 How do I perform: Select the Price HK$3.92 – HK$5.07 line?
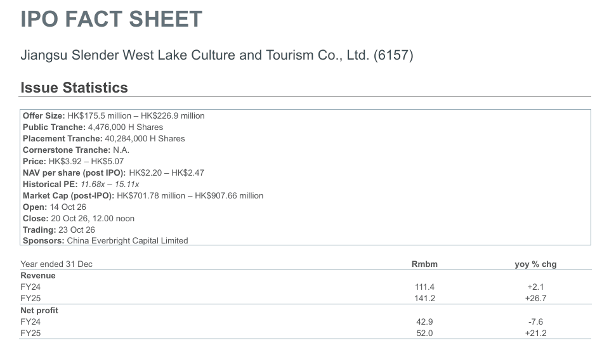73,162
